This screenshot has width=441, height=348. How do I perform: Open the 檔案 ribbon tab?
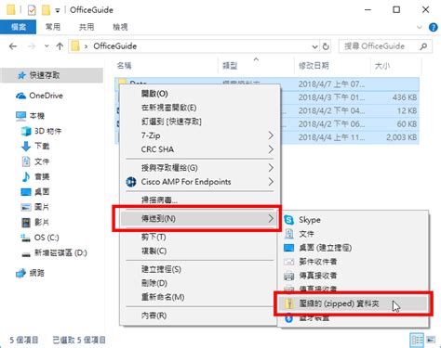tap(19, 27)
